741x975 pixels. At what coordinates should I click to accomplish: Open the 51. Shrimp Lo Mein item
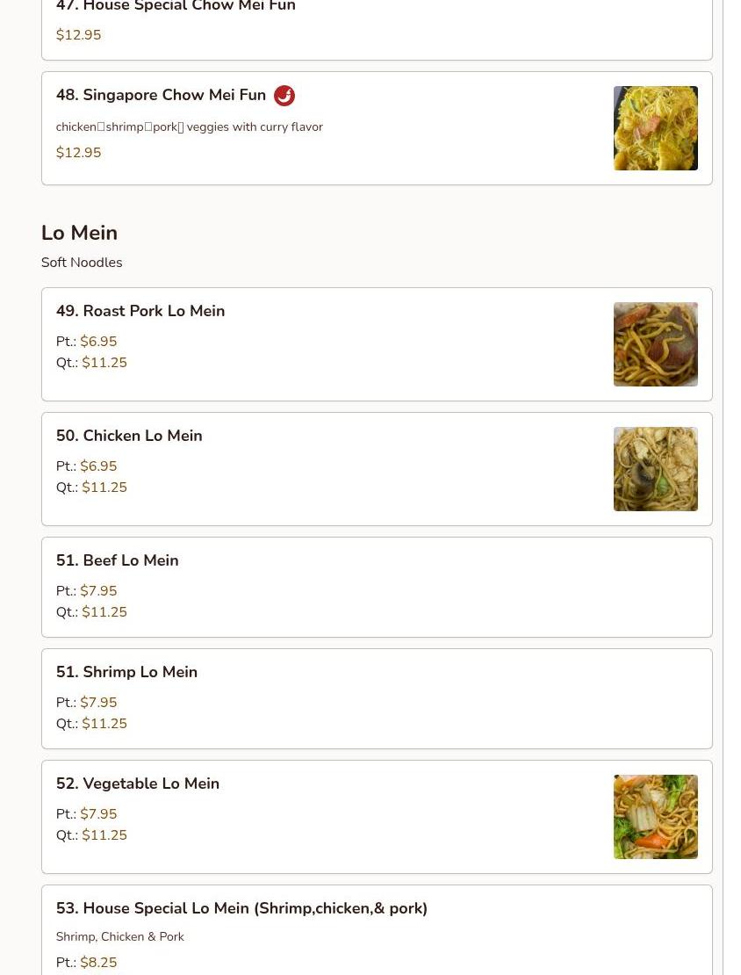point(377,699)
